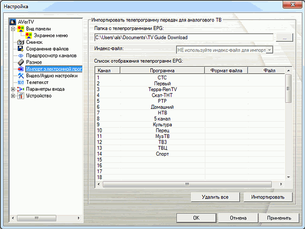Screen dimensions: 305x229
Task: Select the Терра-RenTV channel row
Action: 190,90
